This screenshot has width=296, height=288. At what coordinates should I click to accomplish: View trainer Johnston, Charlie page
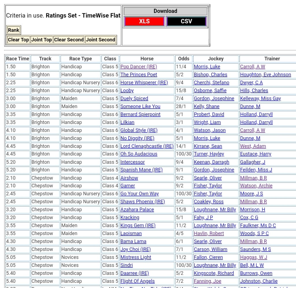click(259, 281)
